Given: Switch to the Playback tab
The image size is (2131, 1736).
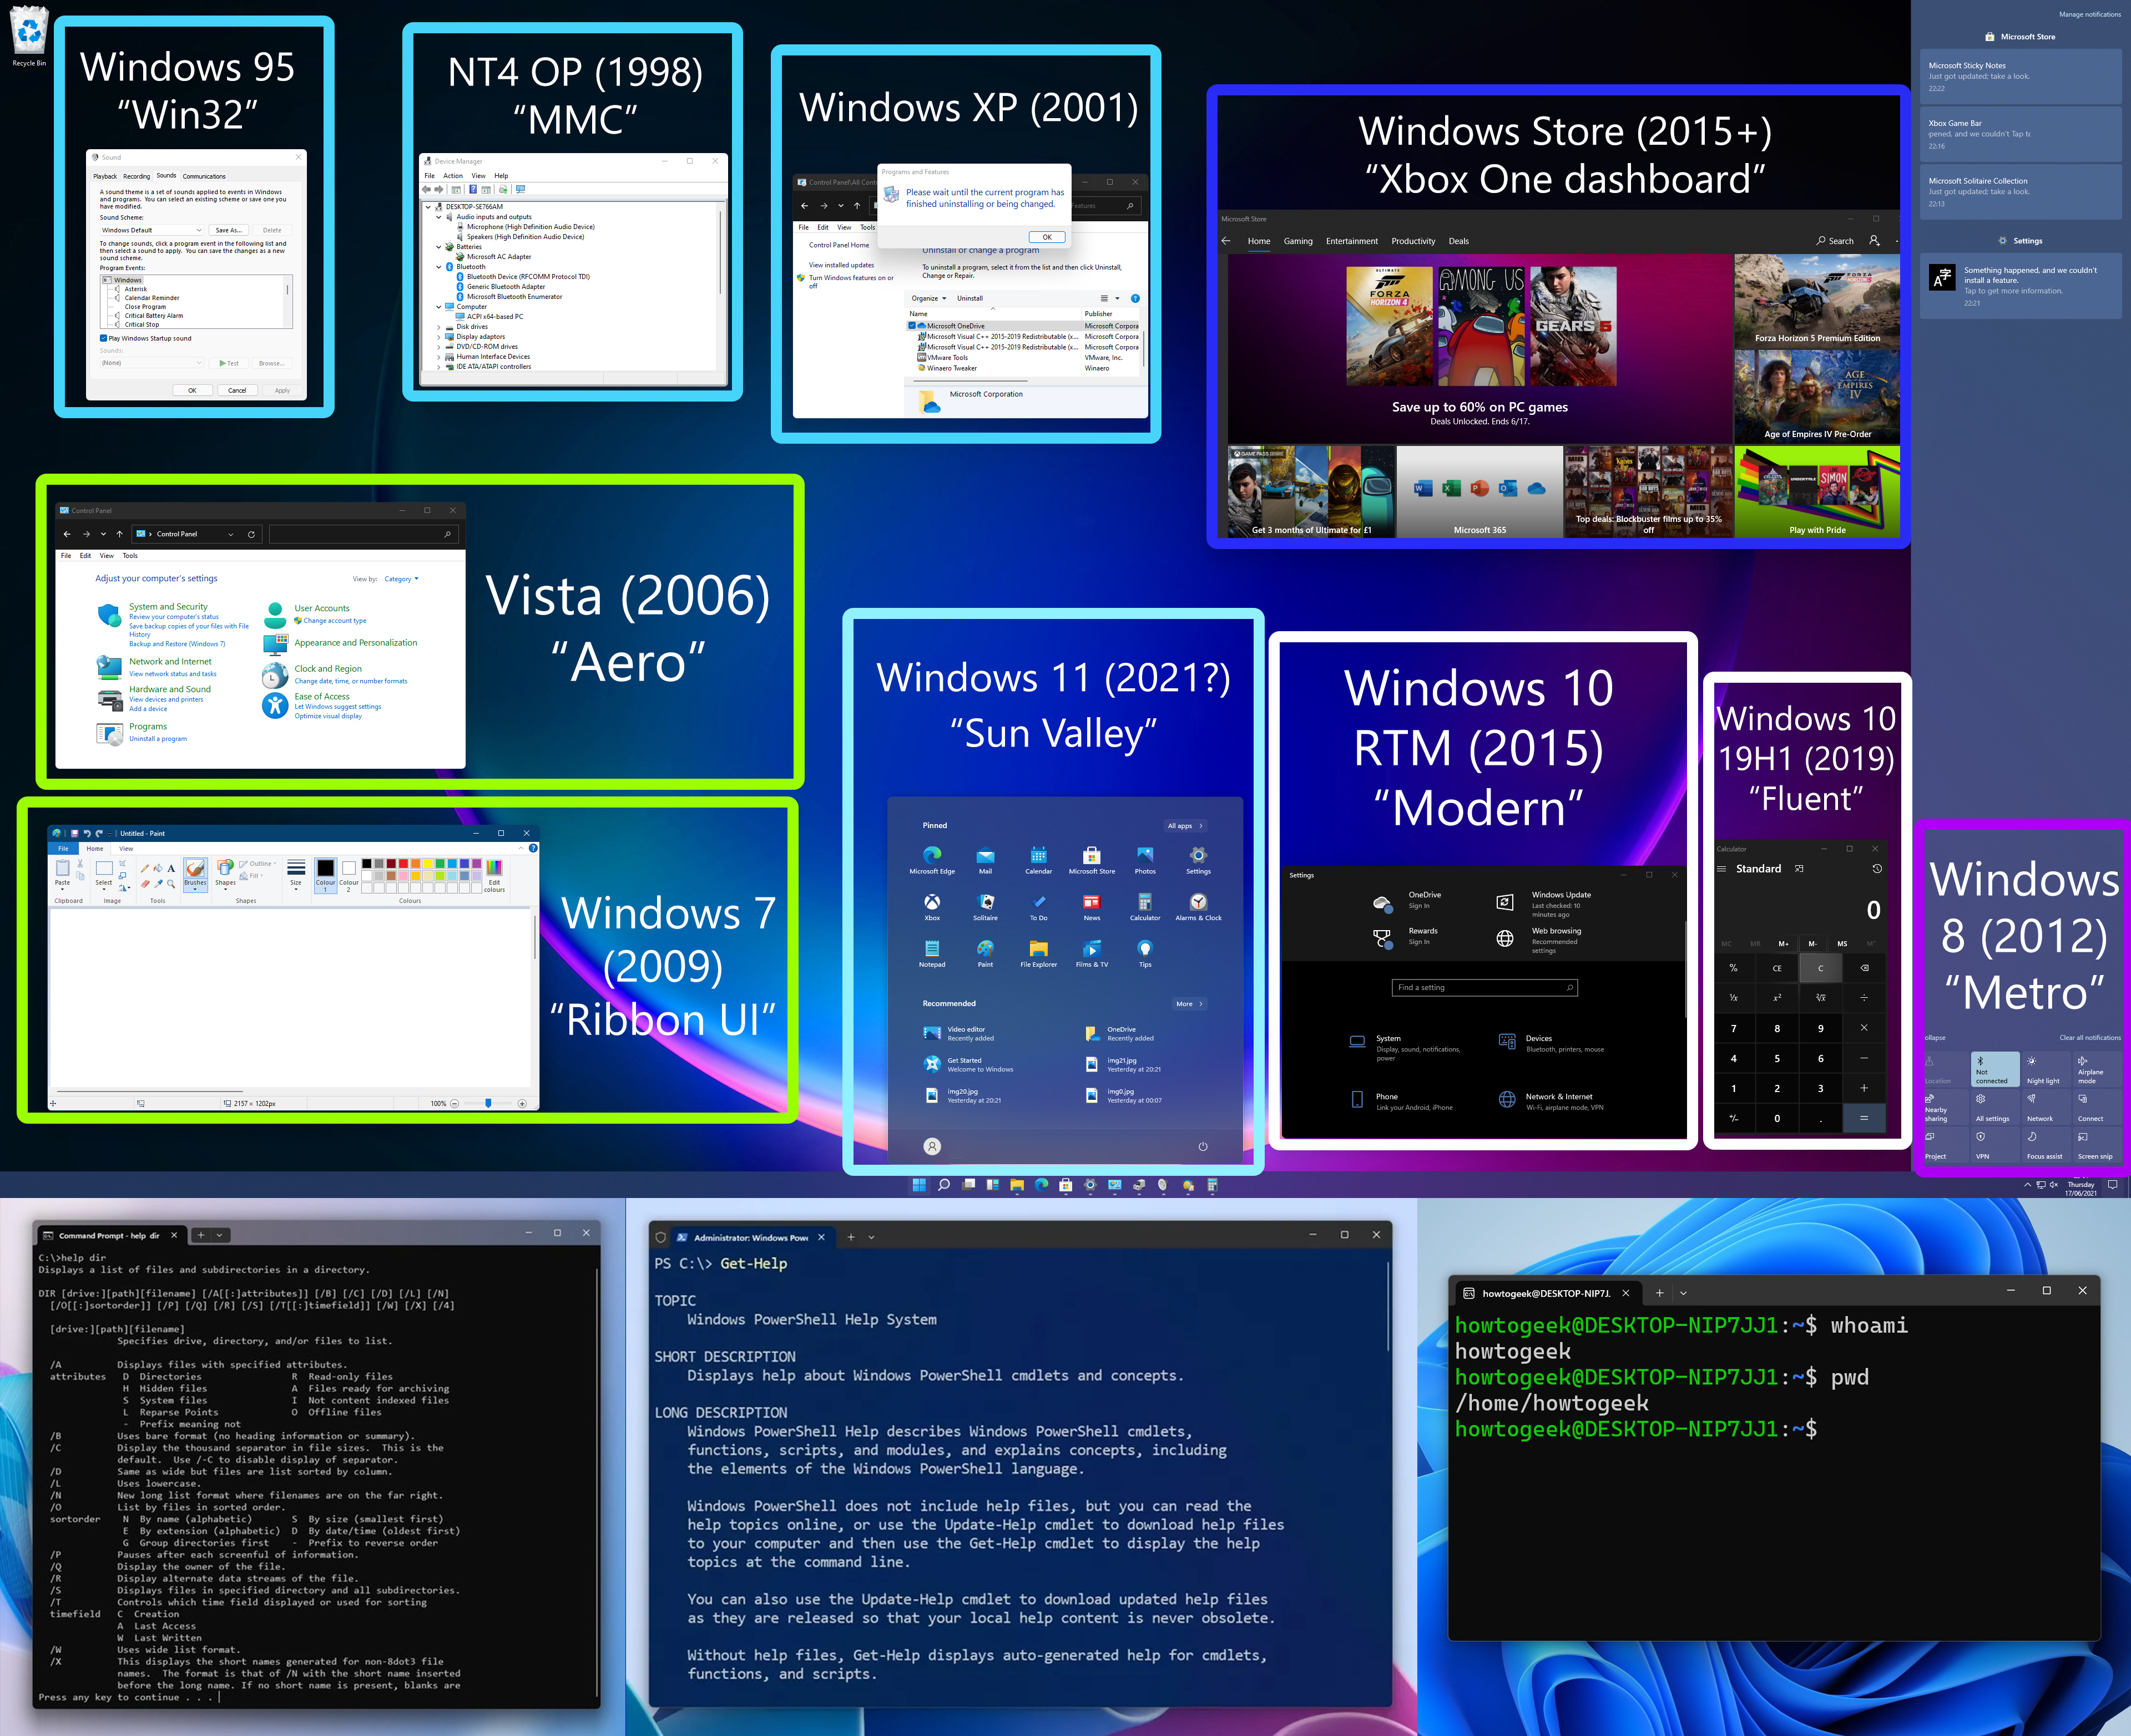Looking at the screenshot, I should 105,176.
